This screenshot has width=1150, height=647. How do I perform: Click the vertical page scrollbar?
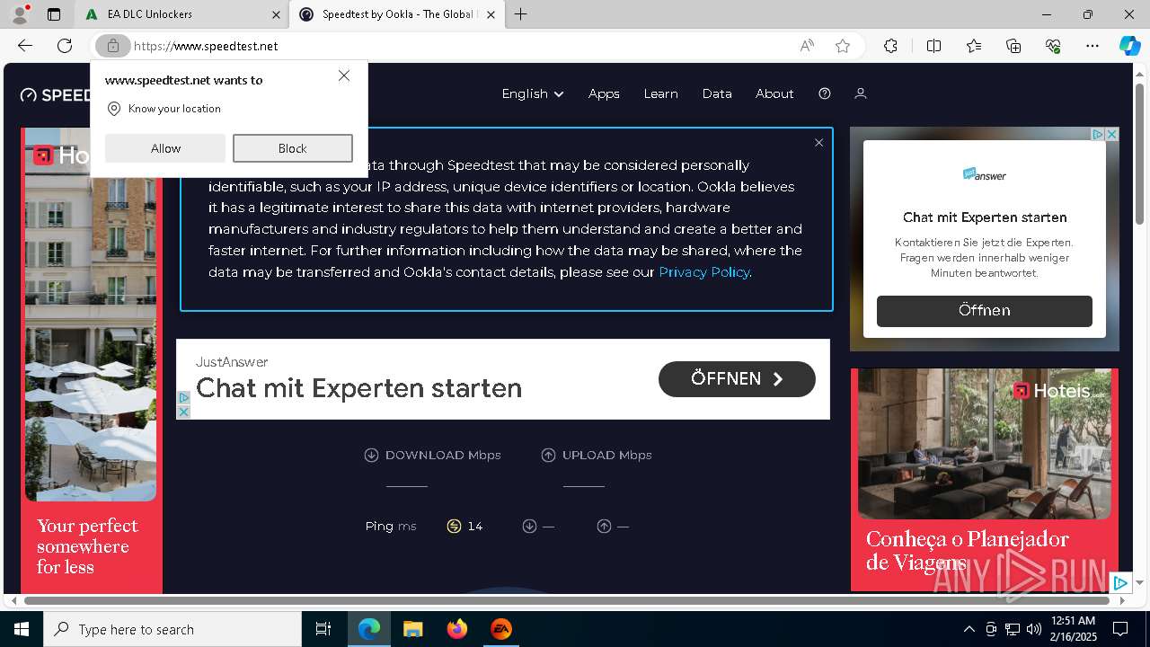point(1139,153)
